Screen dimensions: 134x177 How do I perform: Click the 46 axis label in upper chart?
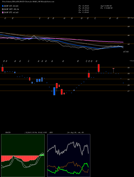click(128, 35)
